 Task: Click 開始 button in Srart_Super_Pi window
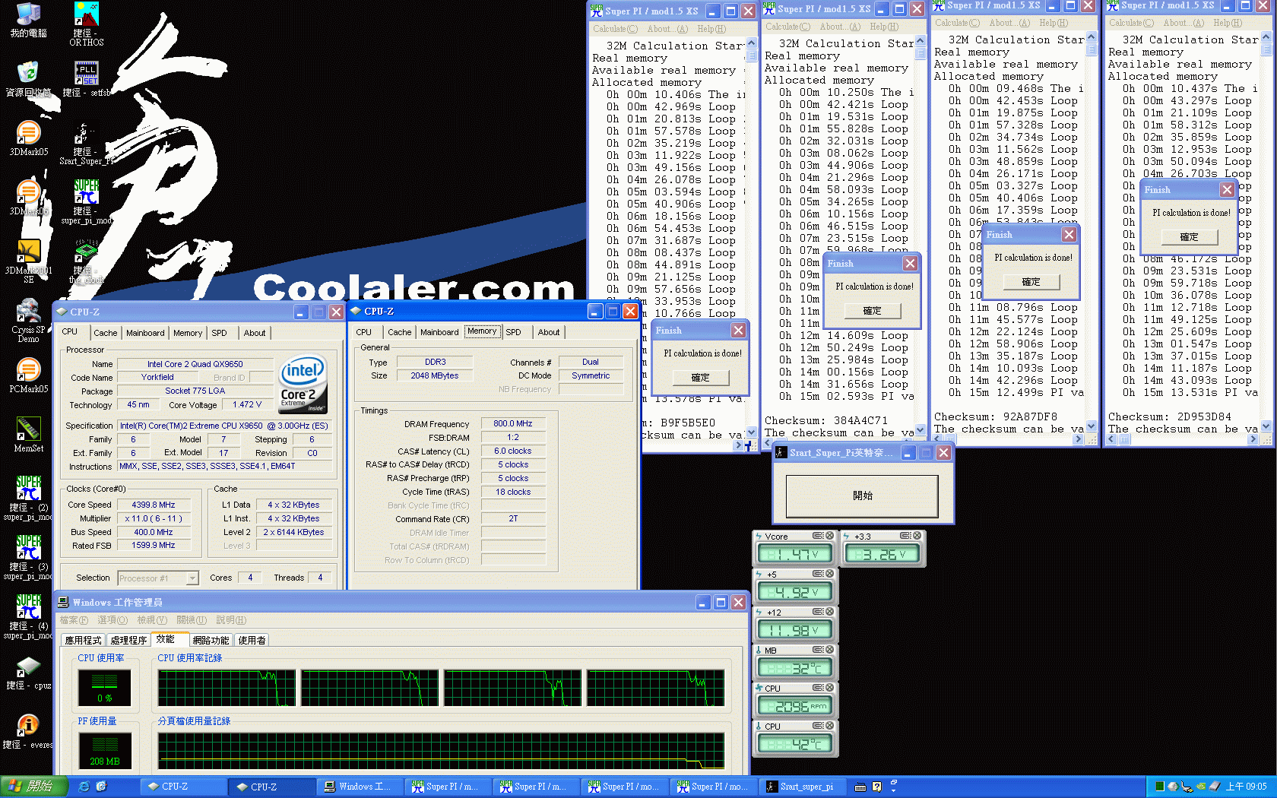[x=862, y=496]
